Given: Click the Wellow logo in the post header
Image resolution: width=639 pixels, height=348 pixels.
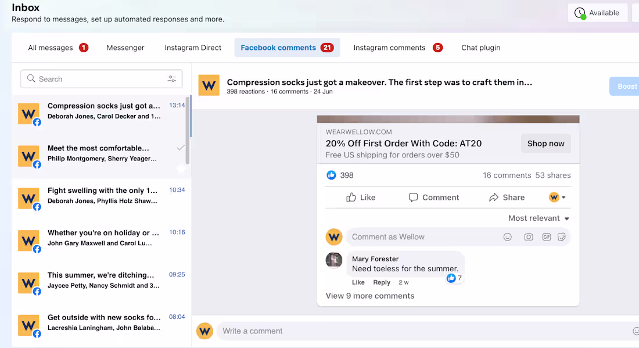Looking at the screenshot, I should pos(209,85).
